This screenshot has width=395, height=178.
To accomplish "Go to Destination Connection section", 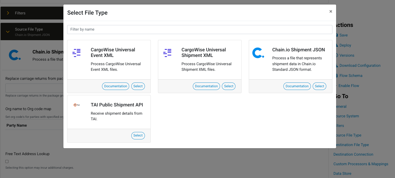I will coord(353,154).
